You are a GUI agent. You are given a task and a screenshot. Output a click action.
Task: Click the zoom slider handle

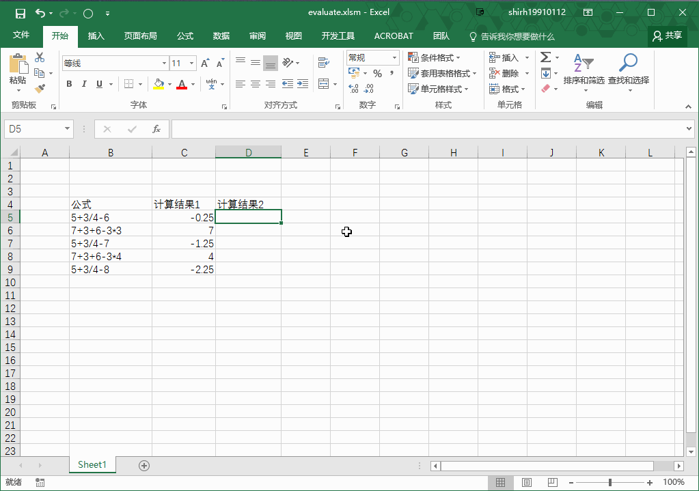point(610,483)
